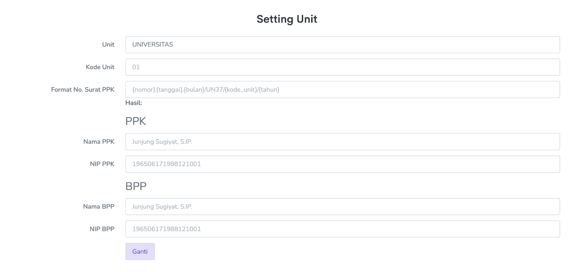Click the "Format No. Surat PPK" label
The image size is (588, 272).
click(x=83, y=89)
